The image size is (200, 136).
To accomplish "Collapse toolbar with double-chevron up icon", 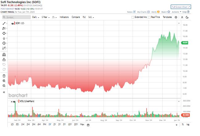I will tap(182, 17).
